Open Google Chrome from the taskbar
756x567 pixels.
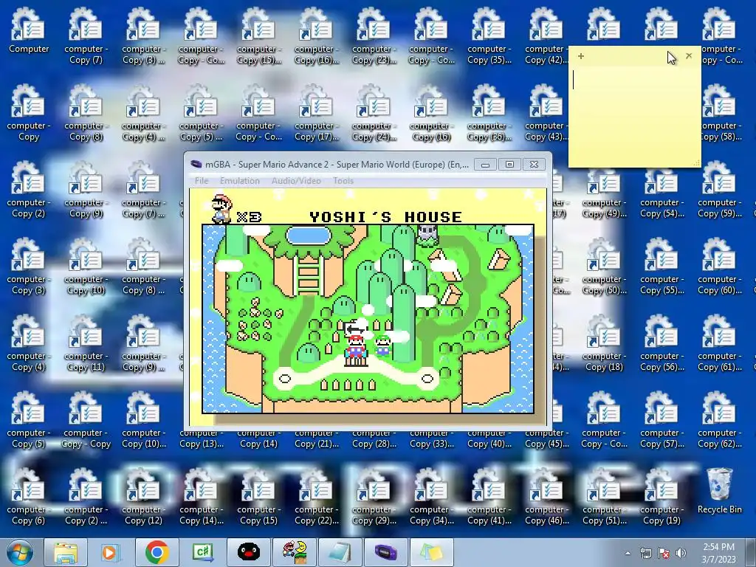(157, 552)
